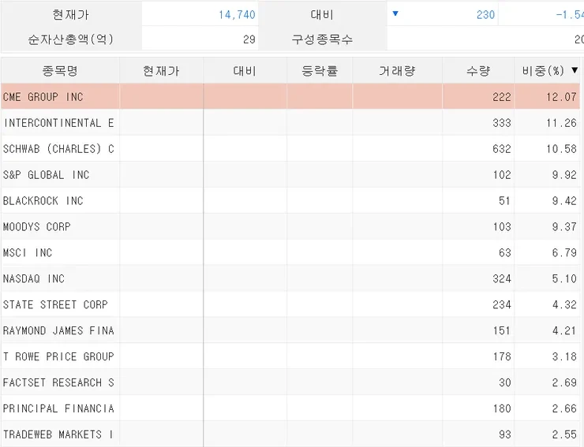Select BLACKROCK INC stock name
The image size is (584, 447).
click(x=43, y=201)
